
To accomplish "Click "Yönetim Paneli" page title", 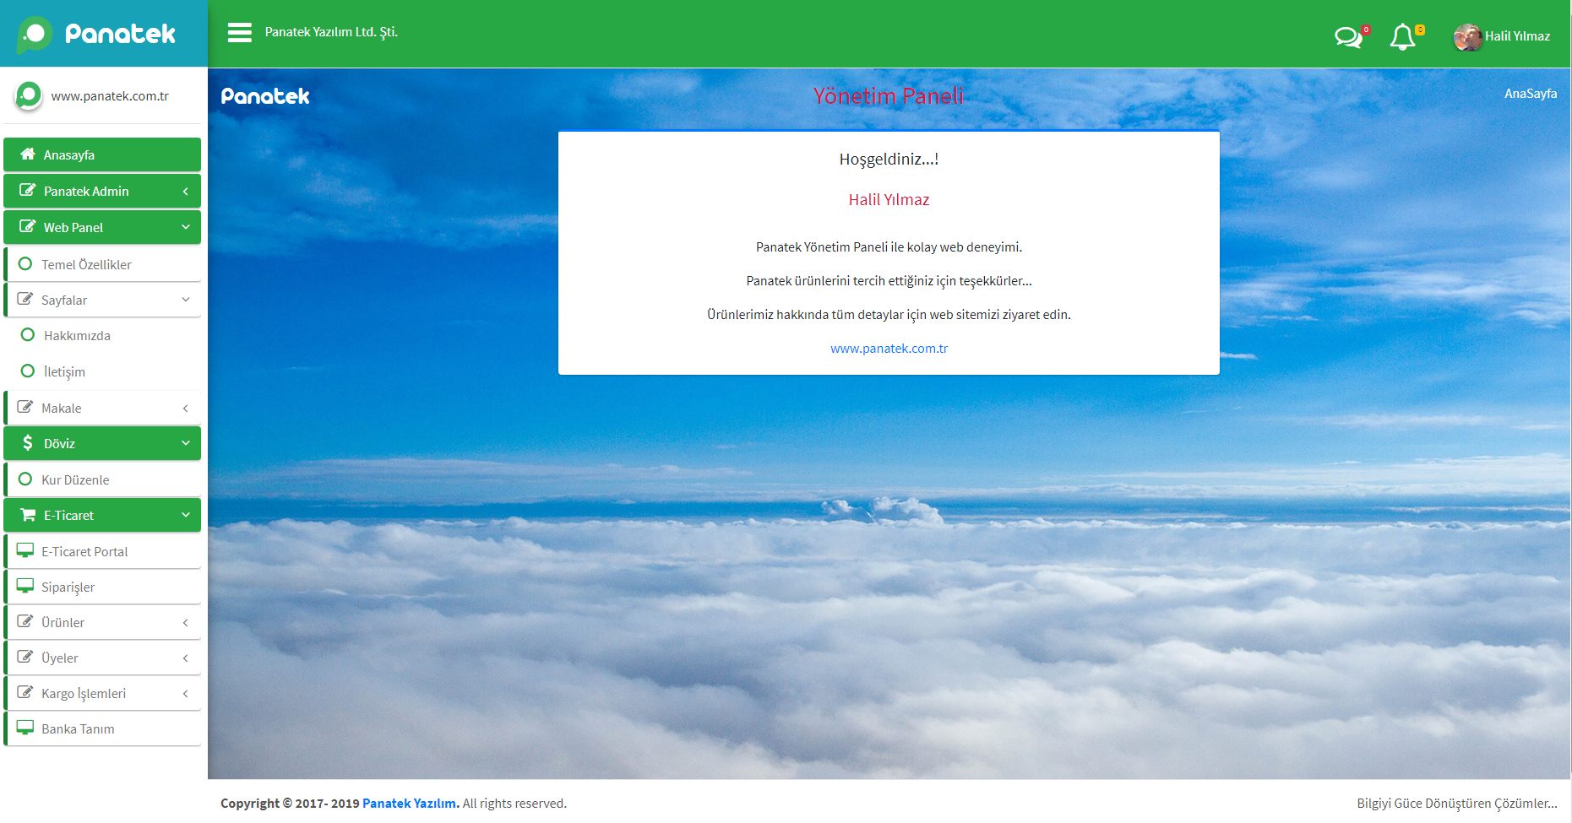I will [888, 96].
